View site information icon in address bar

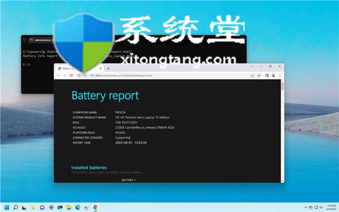[x=79, y=76]
